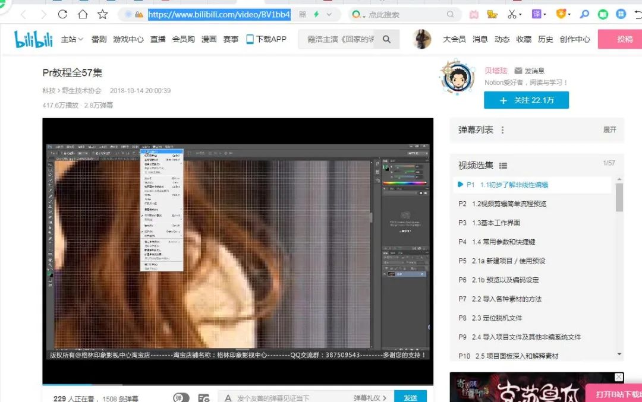Click the pink gift extension icon
Viewport: 642px width, 402px height.
point(474,15)
